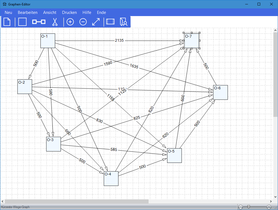
Task: Select the add node square tool
Action: [x=22, y=22]
